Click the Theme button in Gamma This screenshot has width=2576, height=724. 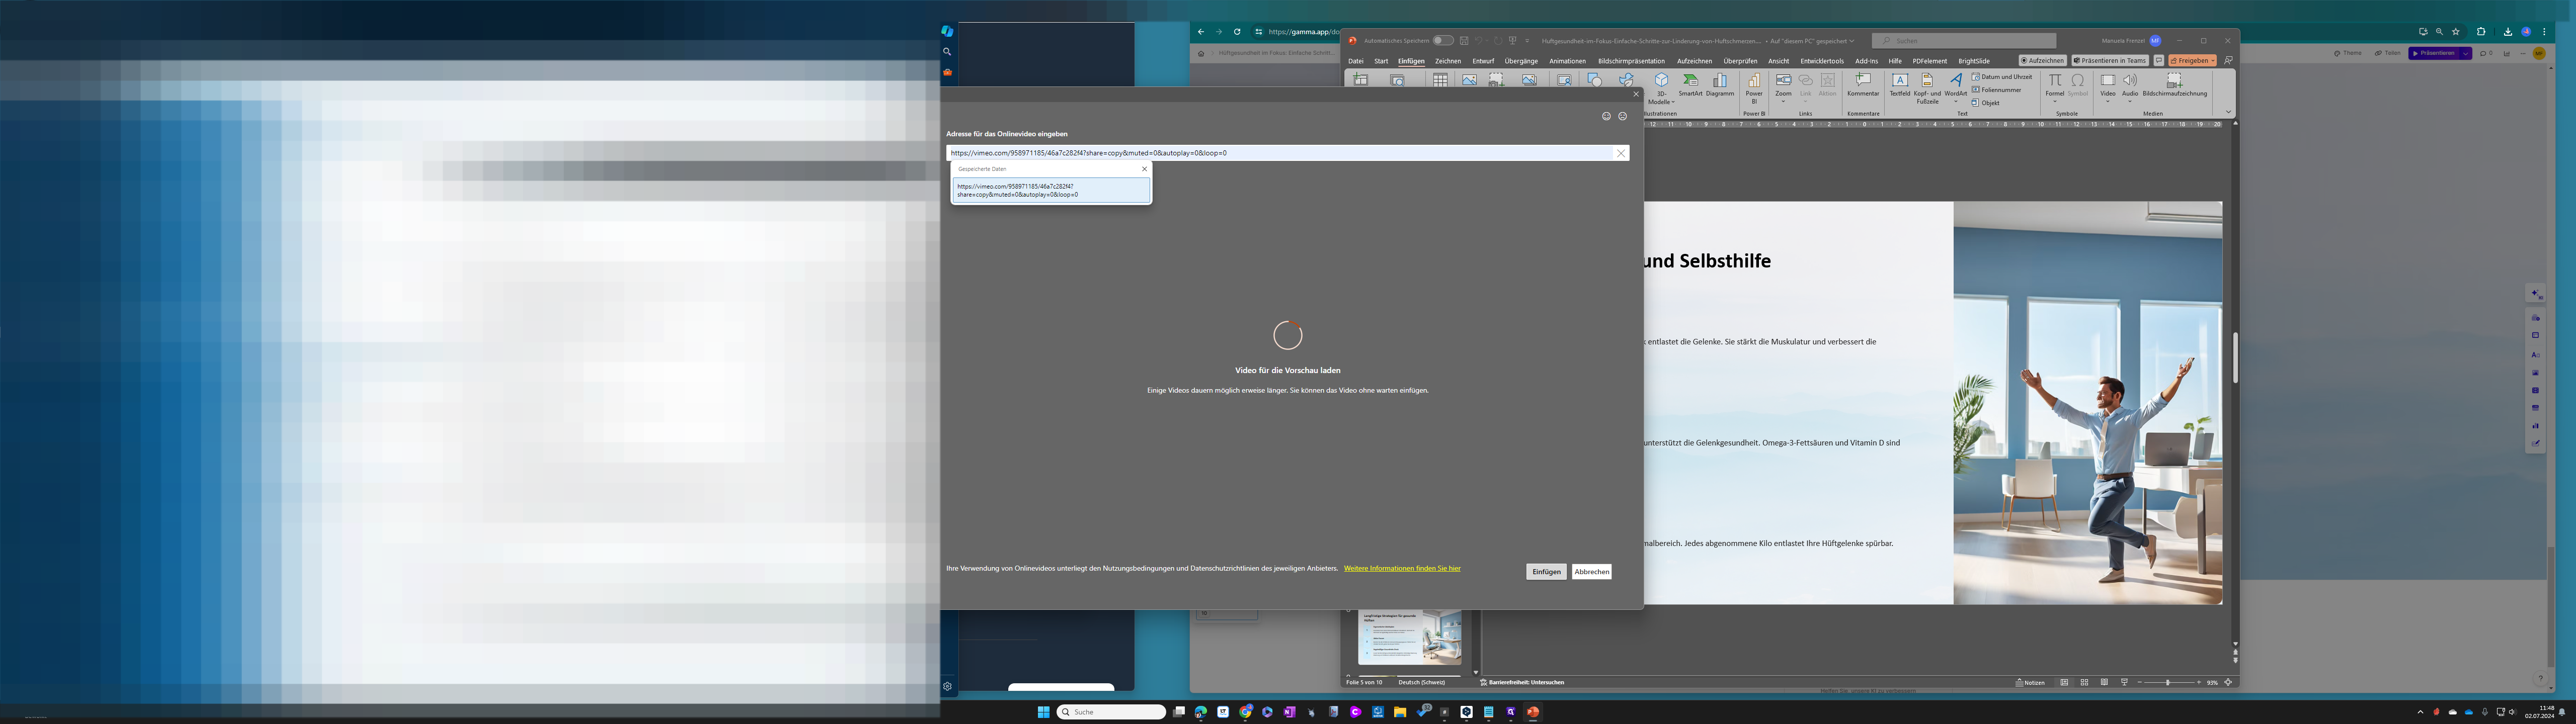(x=2348, y=53)
